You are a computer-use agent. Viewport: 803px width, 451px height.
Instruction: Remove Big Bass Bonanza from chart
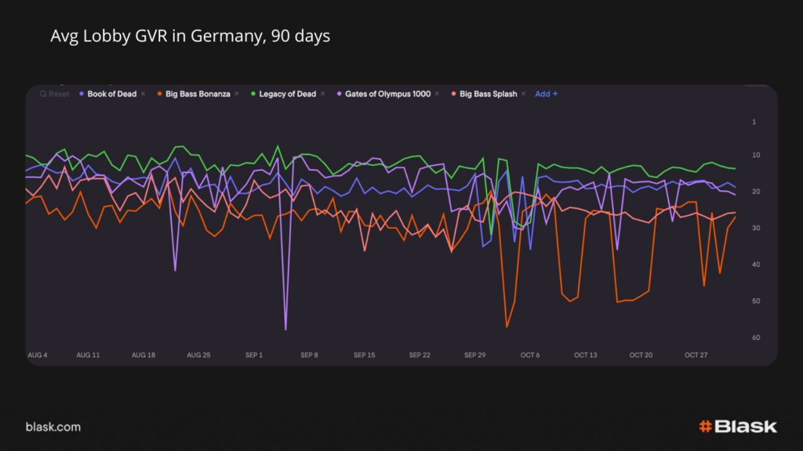point(237,94)
